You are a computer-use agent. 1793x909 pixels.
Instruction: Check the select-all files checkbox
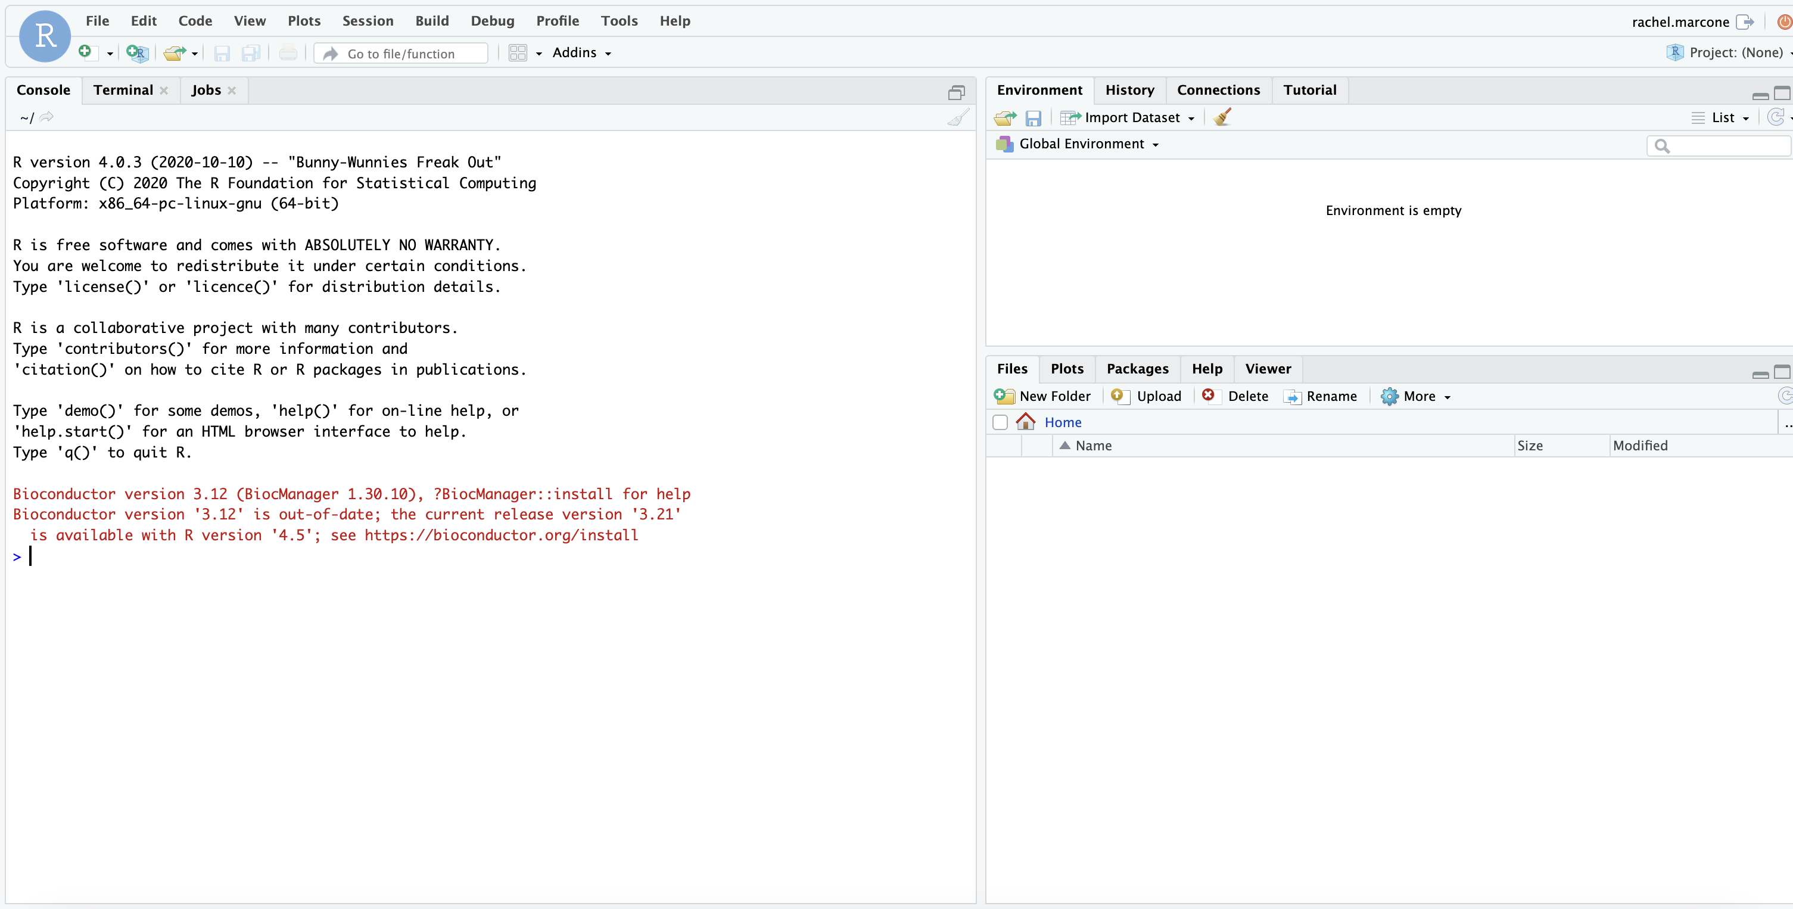(x=1000, y=422)
